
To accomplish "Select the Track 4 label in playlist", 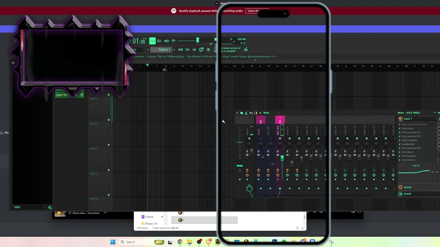I will pos(93,149).
